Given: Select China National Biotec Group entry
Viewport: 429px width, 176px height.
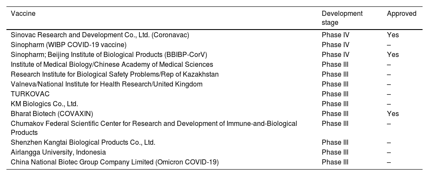Looking at the screenshot, I should point(115,162).
